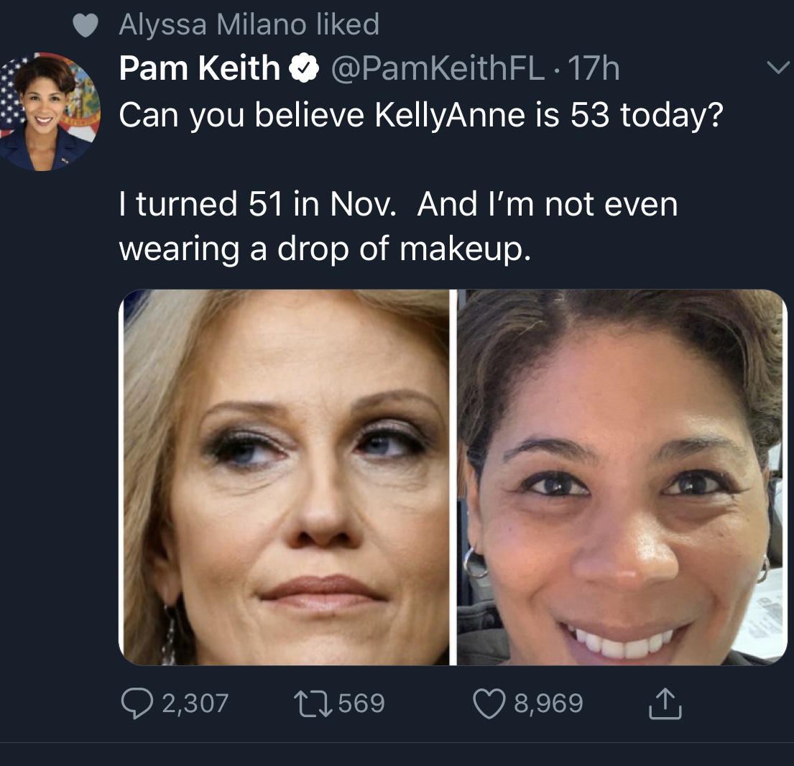Open the "Alyssa Milano liked" context link
Screen dimensions: 794x766
pyautogui.click(x=249, y=25)
